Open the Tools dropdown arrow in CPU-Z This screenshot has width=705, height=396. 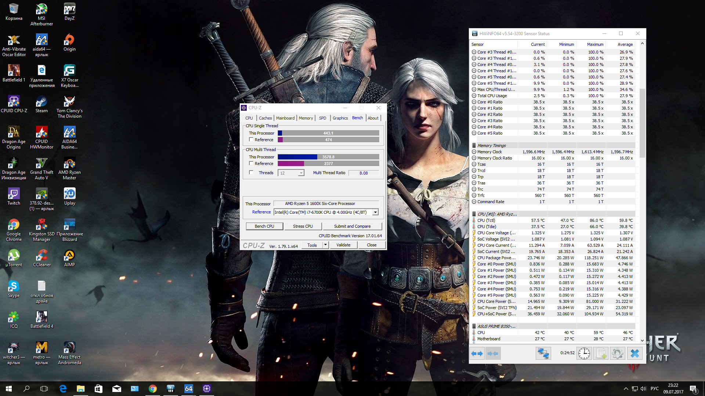(325, 245)
